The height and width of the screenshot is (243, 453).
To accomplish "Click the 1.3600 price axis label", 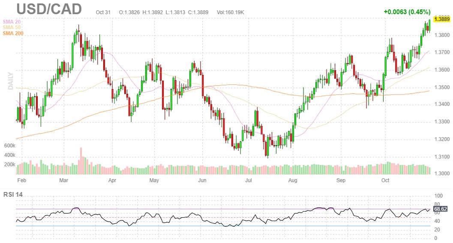I will coord(442,70).
